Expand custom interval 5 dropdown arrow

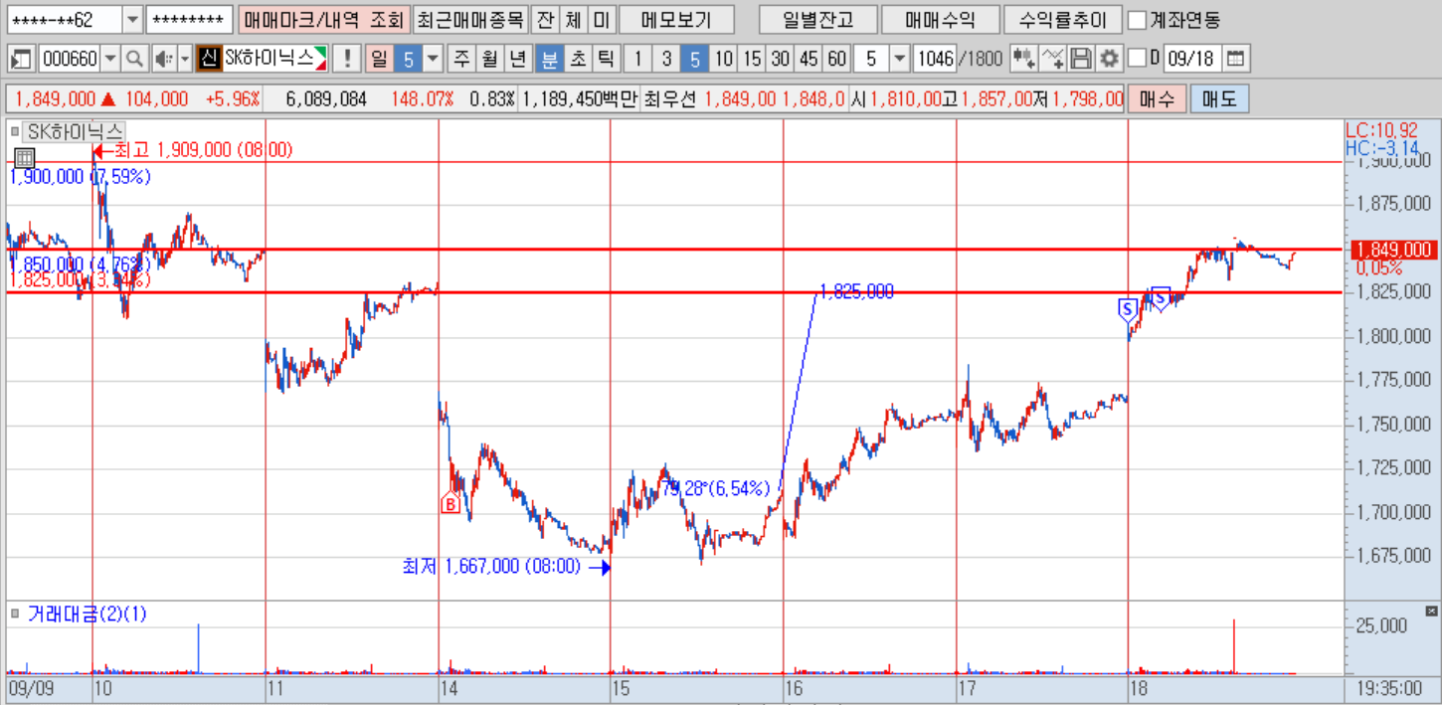point(900,59)
